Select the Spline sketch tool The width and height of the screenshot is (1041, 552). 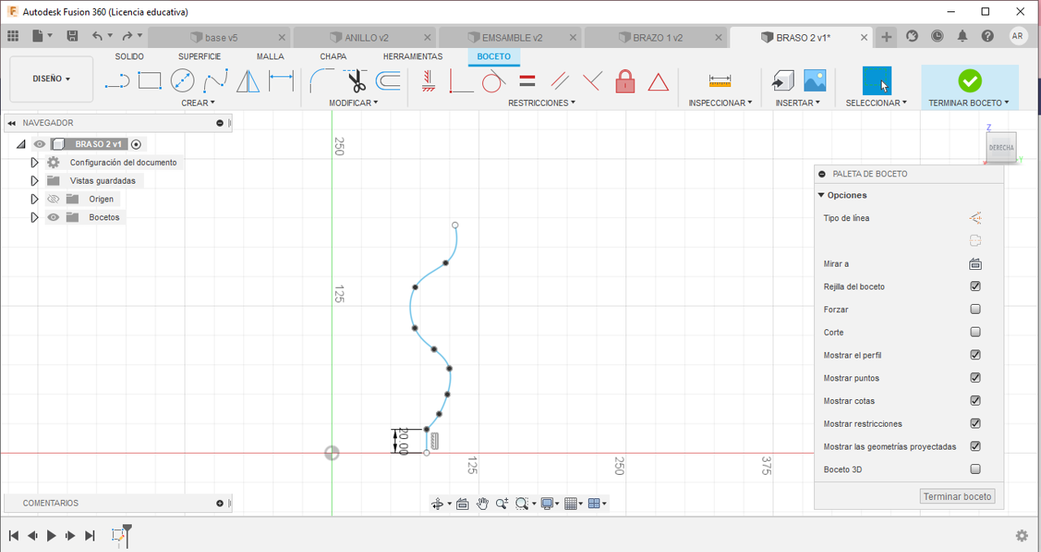215,80
